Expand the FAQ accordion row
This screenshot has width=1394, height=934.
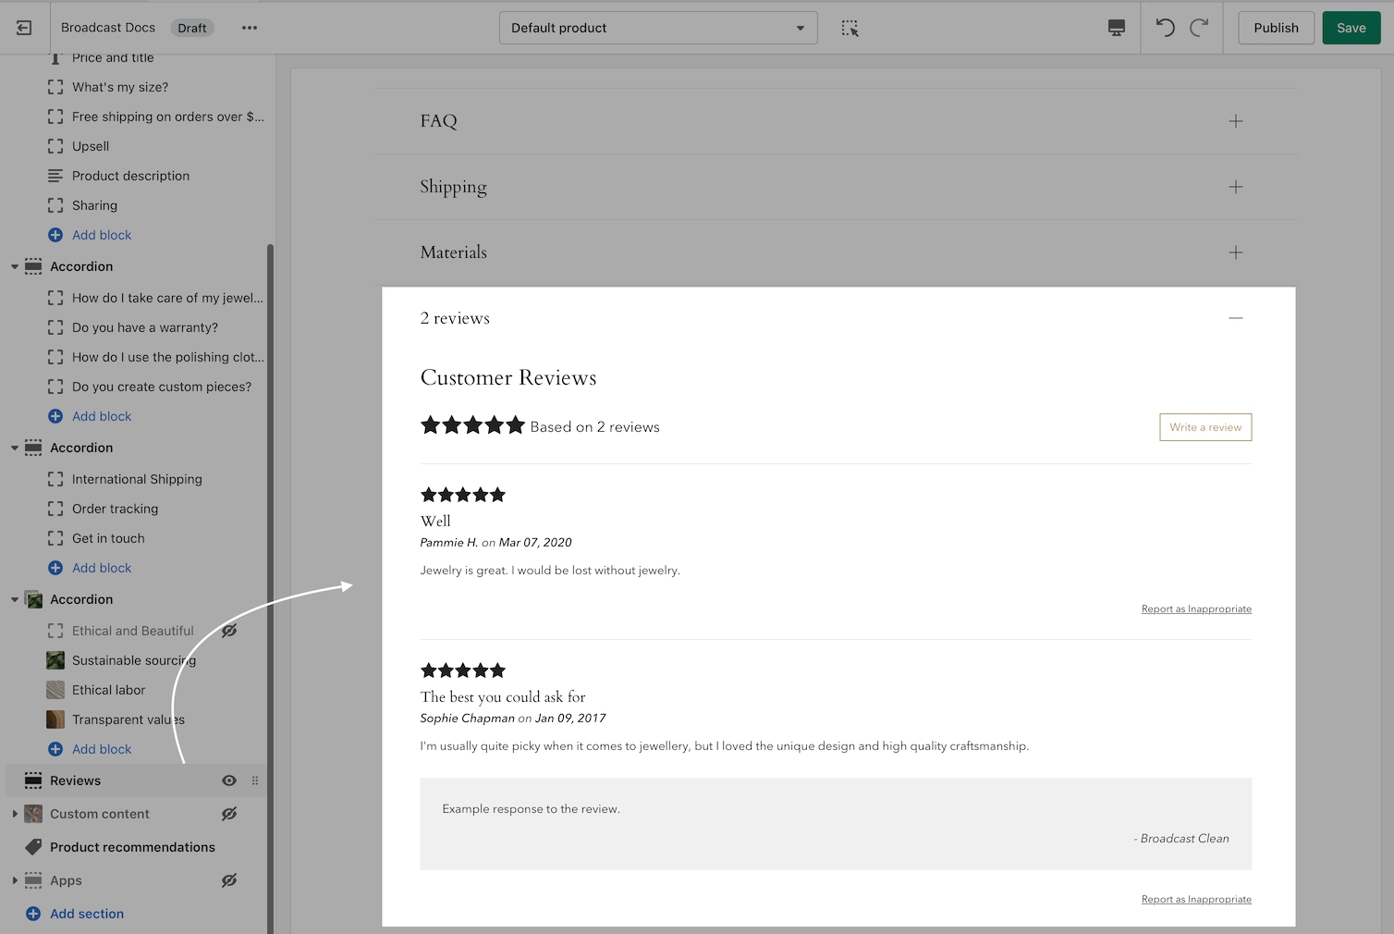1235,121
